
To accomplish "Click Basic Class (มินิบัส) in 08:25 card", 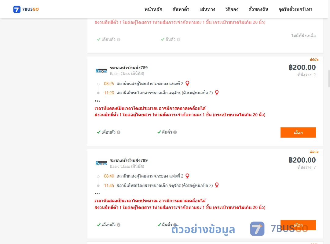I will point(127,74).
